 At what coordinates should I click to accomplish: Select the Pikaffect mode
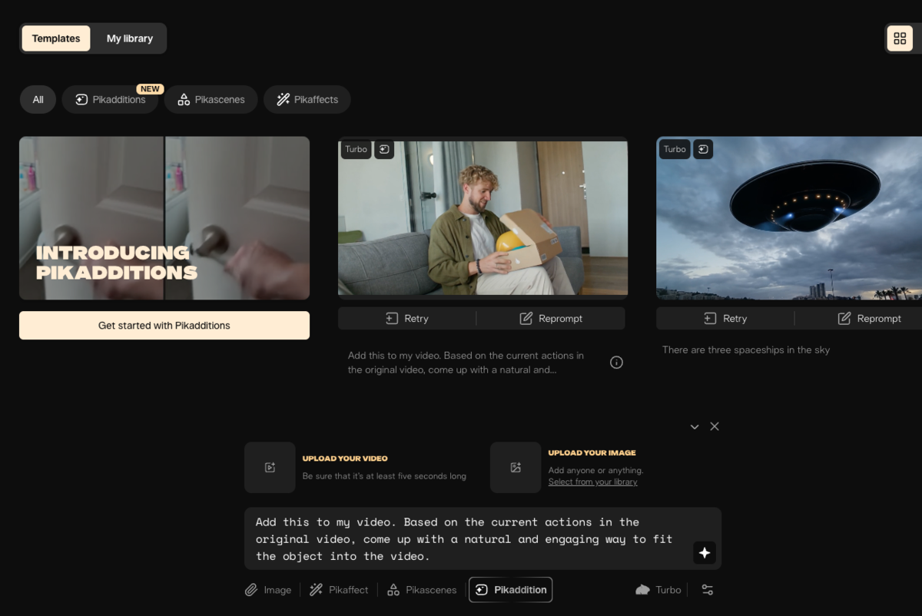tap(339, 590)
